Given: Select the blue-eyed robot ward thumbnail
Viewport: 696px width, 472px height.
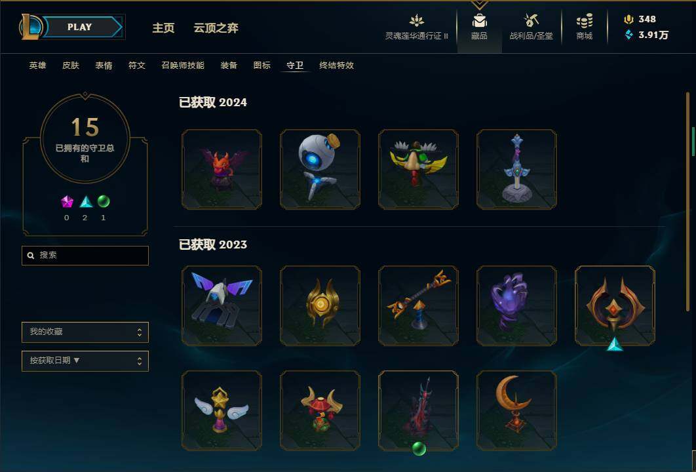Looking at the screenshot, I should tap(320, 169).
